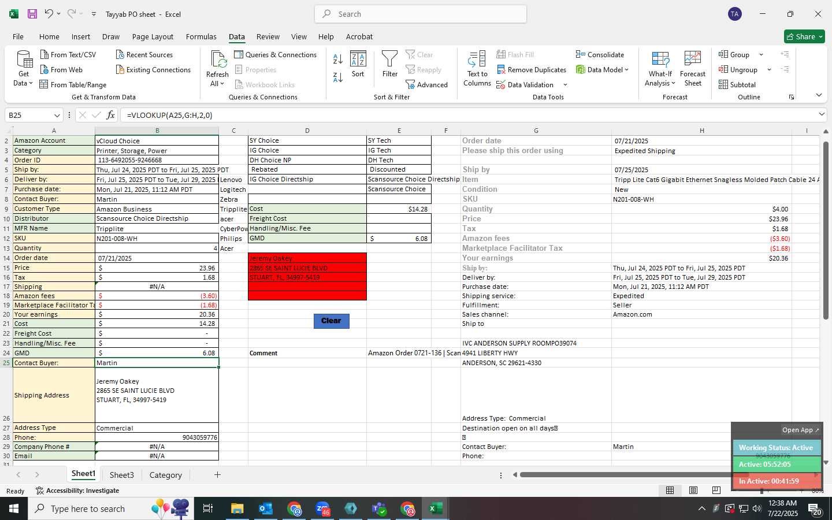Image resolution: width=832 pixels, height=520 pixels.
Task: Save the workbook with the Save icon
Action: (32, 14)
